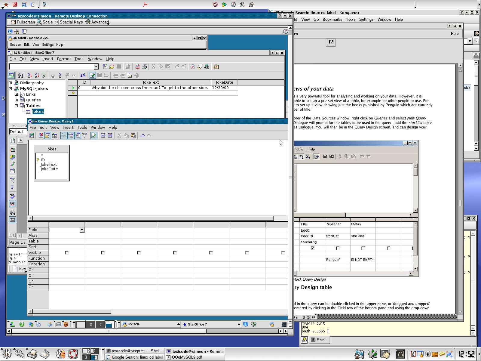
Task: Expand the Queries node under MySQL-jokes
Action: point(17,100)
